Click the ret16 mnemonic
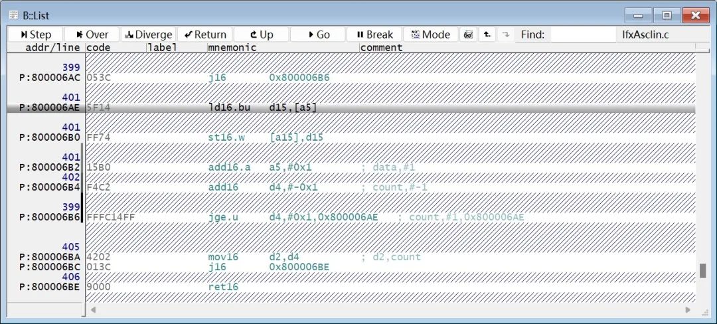 (x=223, y=287)
